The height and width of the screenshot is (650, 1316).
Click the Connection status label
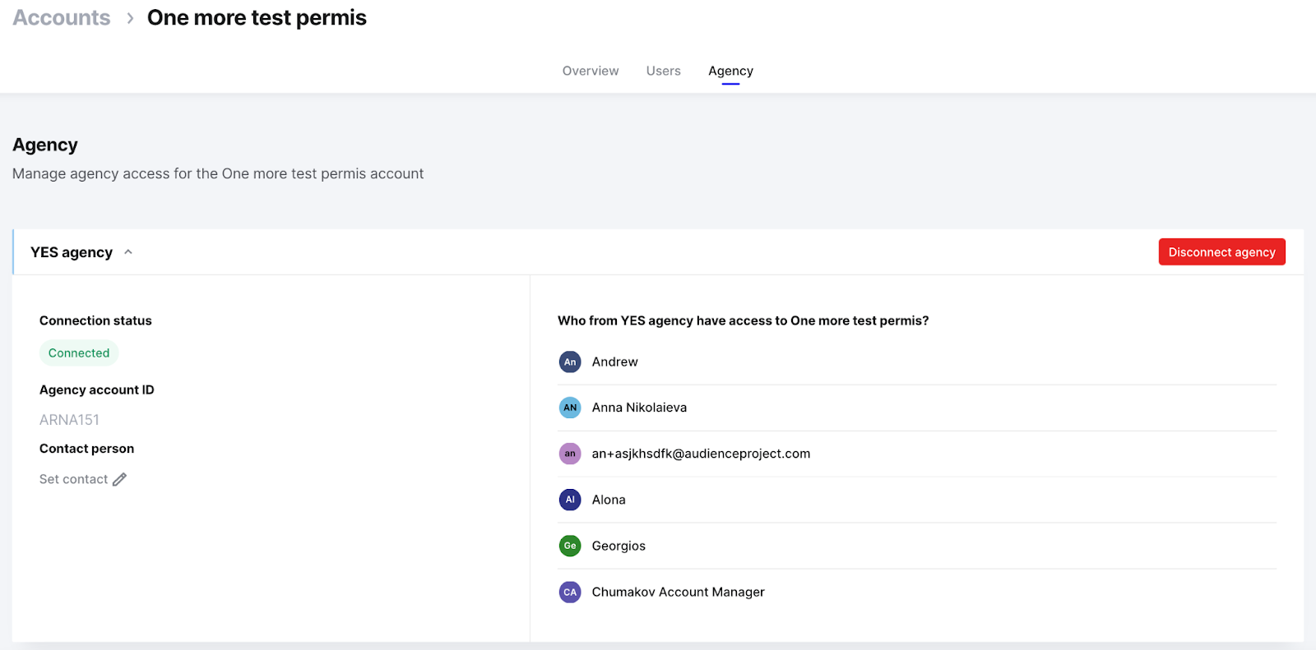coord(95,320)
